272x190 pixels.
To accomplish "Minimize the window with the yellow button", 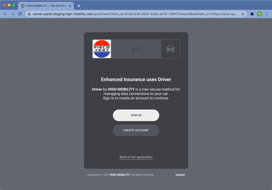I will (9, 5).
